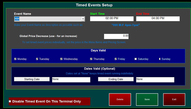Enable the Sunday checkbox
This screenshot has height=109, width=191.
coord(160,59)
